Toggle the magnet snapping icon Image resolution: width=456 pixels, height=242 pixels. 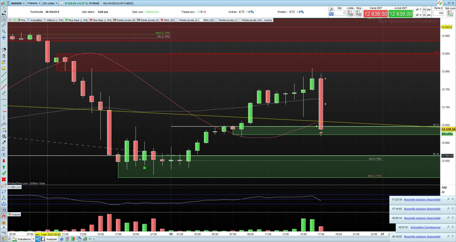coord(4,216)
